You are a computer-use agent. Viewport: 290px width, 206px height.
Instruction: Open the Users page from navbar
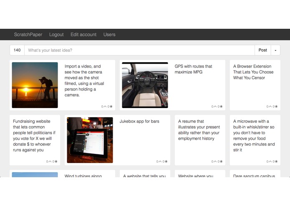click(109, 35)
